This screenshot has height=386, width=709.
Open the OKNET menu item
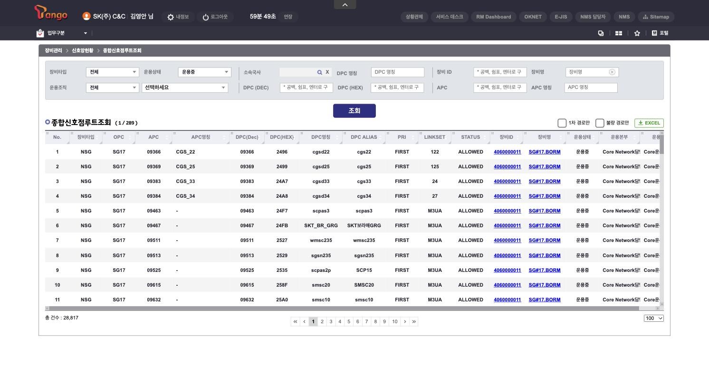[533, 17]
